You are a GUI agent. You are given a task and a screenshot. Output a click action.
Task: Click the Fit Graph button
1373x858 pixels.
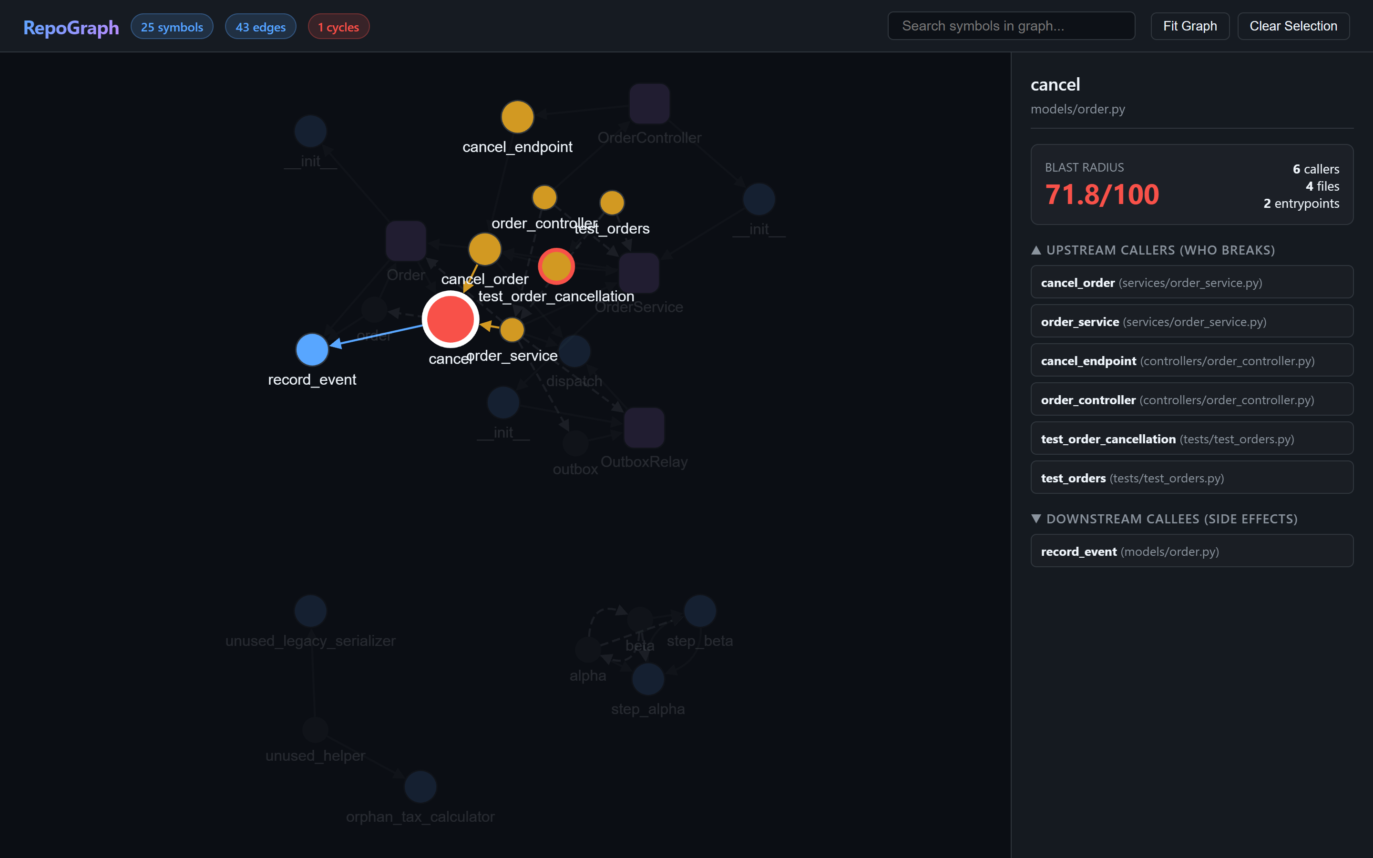[1190, 26]
